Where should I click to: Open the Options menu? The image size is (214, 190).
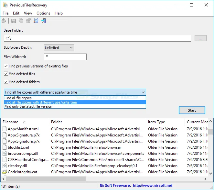(x=43, y=13)
